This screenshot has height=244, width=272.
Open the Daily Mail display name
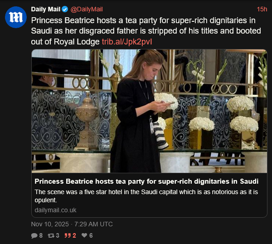pos(45,9)
